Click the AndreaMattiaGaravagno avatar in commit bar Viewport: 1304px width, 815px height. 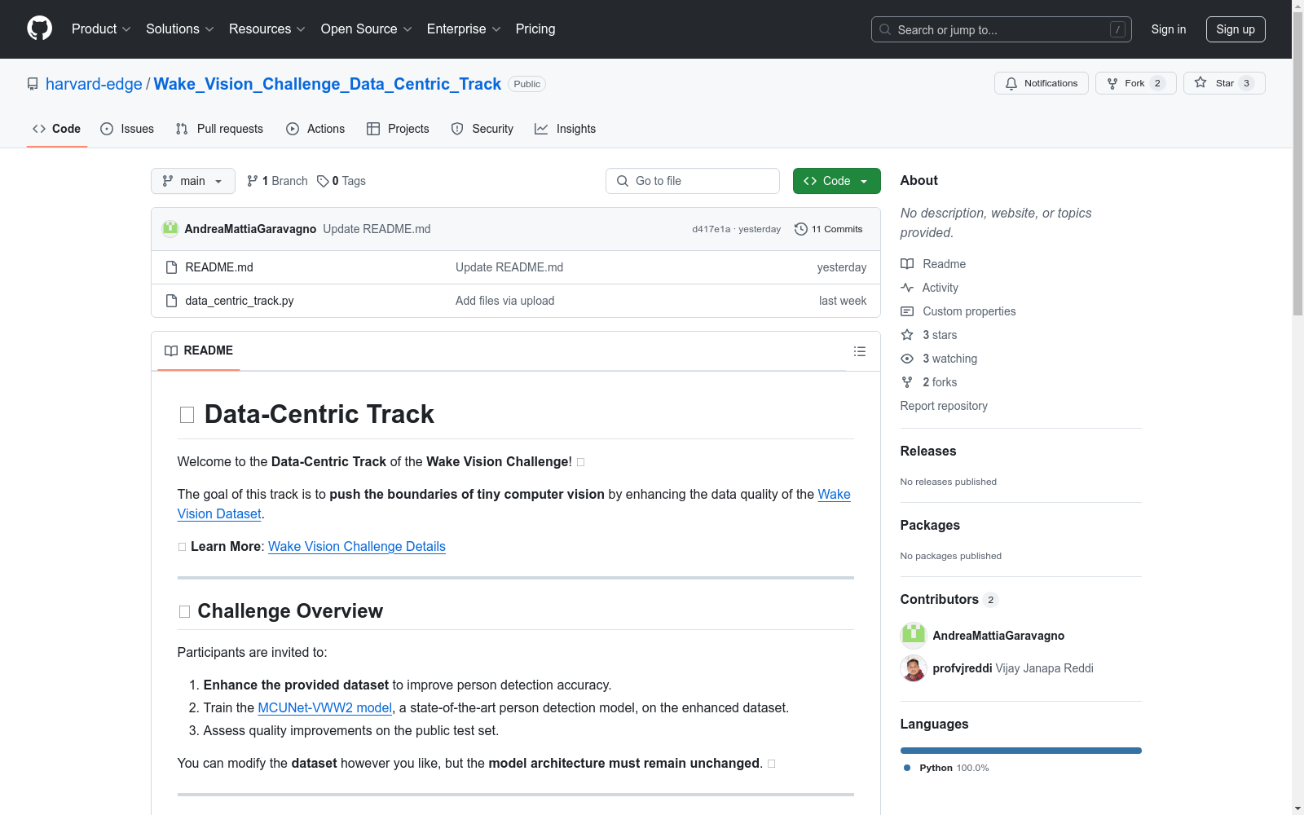click(170, 229)
